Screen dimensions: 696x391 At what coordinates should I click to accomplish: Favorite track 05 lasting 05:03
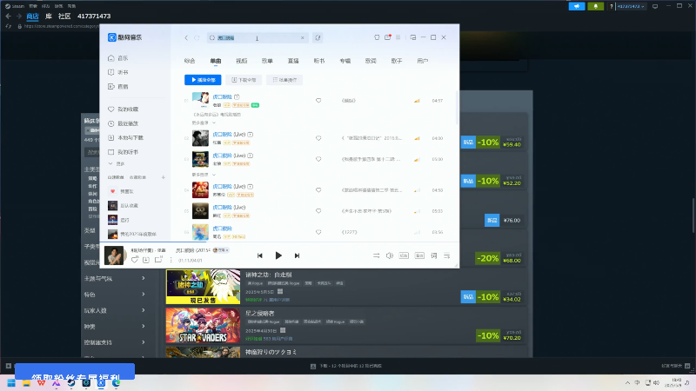318,211
